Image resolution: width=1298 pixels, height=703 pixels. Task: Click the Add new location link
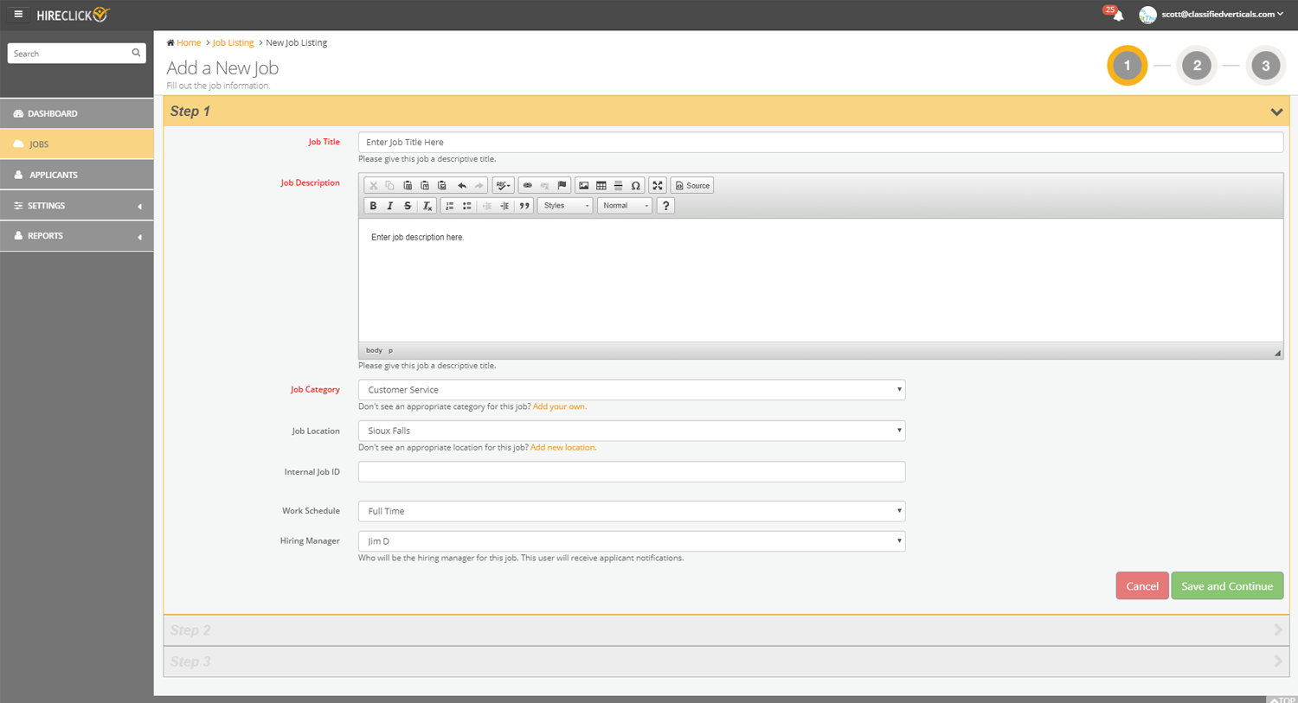point(563,447)
